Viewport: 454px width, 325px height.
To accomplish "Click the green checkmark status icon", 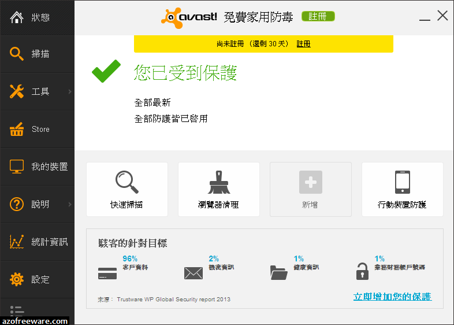I will point(106,71).
